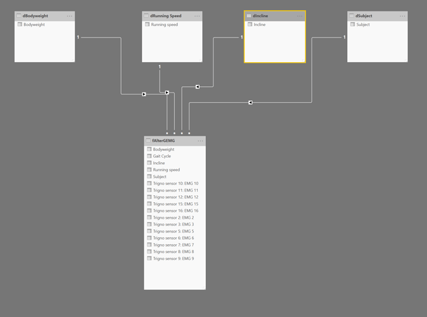Click the table icon in dSubject header

(352, 16)
